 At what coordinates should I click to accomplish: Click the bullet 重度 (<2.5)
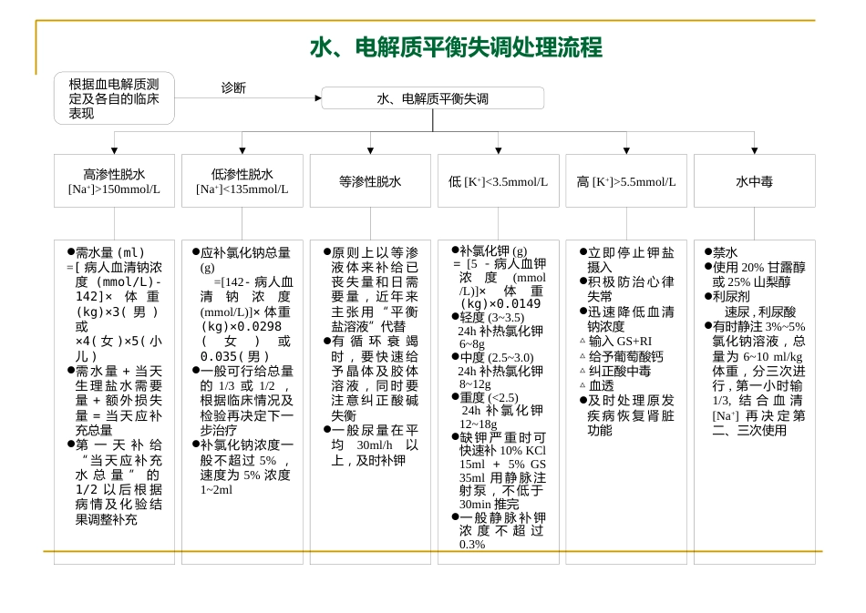(x=485, y=397)
